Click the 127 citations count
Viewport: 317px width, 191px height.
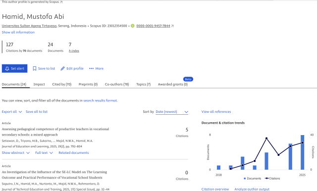(10, 45)
